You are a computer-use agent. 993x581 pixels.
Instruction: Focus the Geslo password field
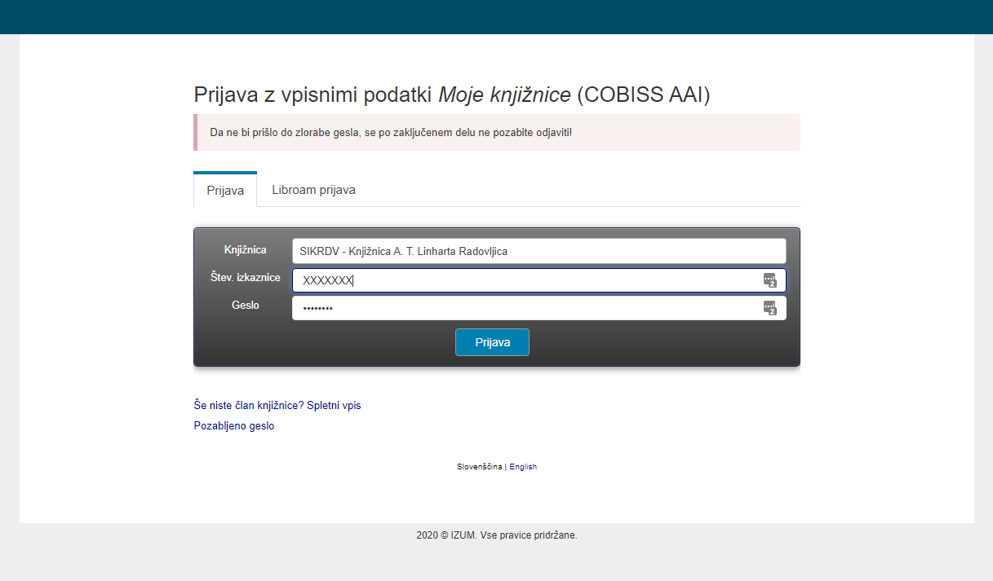(x=539, y=308)
